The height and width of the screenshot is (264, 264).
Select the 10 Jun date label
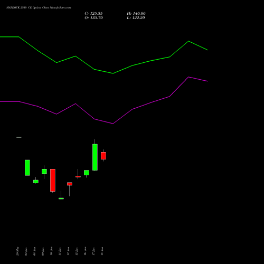[x=51, y=251]
